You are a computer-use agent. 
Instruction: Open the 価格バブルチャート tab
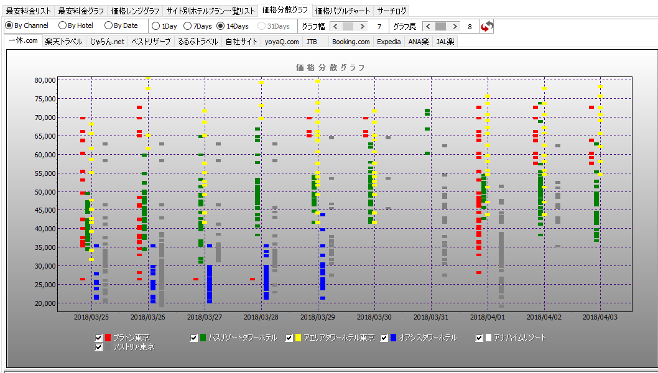click(342, 11)
